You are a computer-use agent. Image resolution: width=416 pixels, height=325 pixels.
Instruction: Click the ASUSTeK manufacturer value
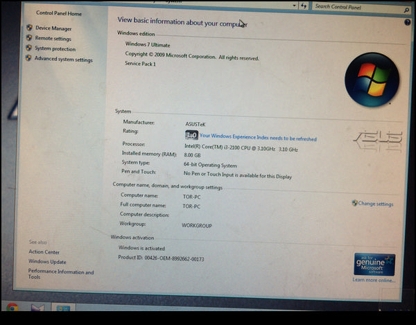click(196, 124)
